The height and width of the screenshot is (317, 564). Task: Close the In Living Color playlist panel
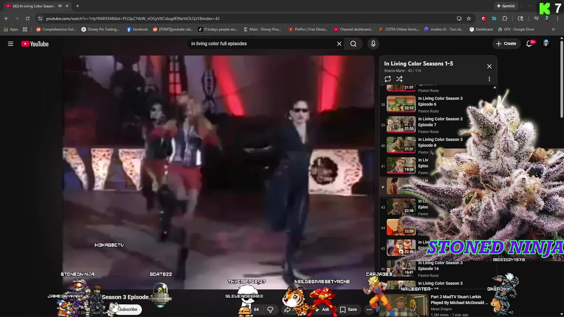489,66
